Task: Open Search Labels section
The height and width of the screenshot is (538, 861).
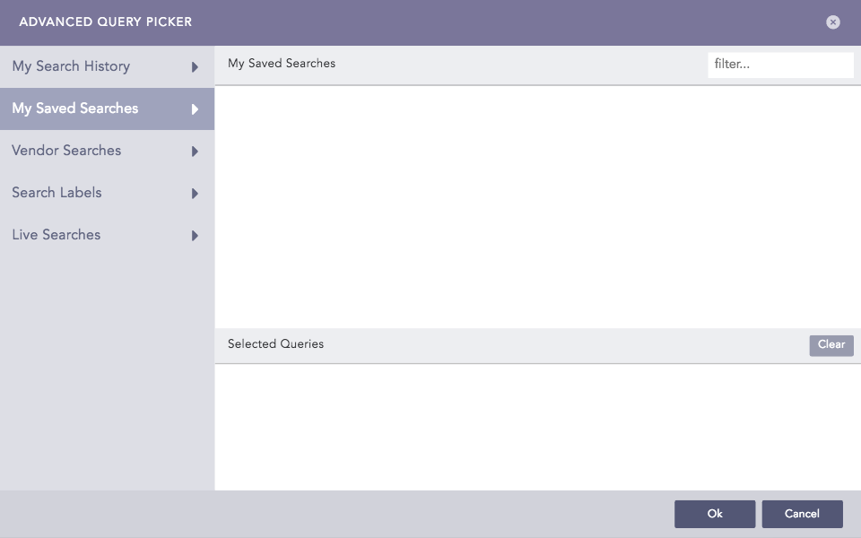Action: (56, 193)
